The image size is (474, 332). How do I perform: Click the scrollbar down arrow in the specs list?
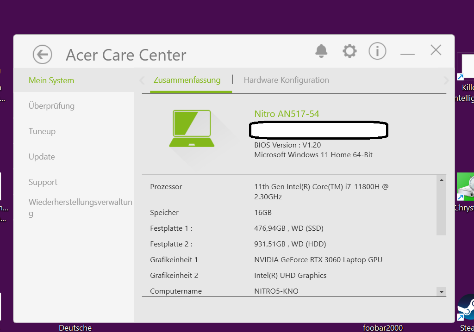point(441,291)
